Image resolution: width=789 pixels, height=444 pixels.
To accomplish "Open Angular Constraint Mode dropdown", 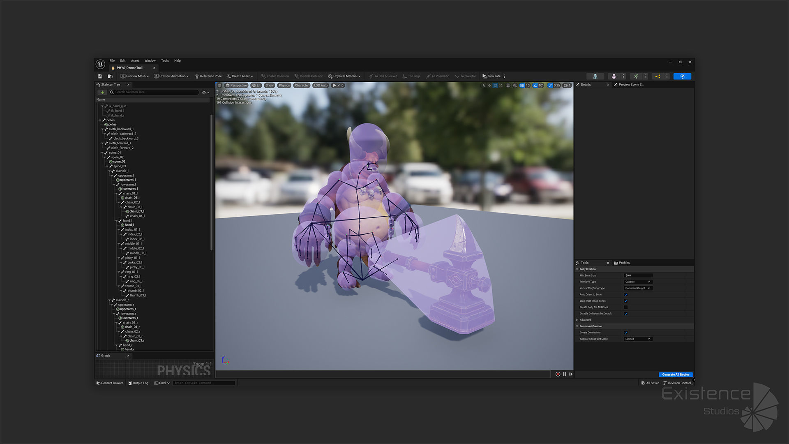I will (x=638, y=339).
